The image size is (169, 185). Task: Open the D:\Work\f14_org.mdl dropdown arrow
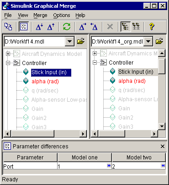(148, 41)
